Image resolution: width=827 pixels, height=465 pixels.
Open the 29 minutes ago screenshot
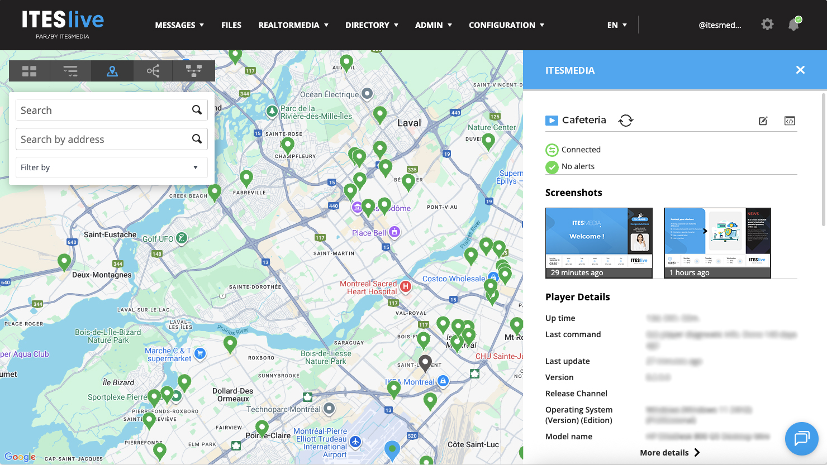click(x=598, y=243)
